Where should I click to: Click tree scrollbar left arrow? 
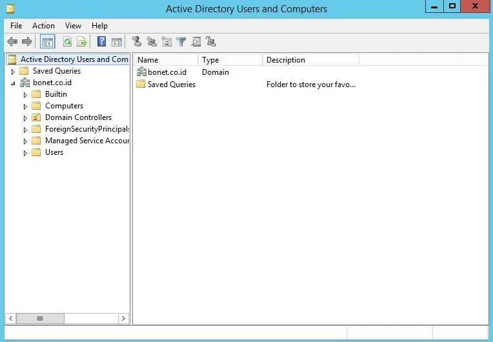[11, 318]
